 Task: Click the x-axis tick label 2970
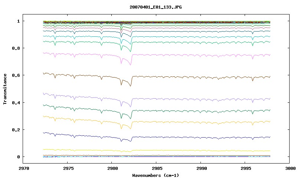pyautogui.click(x=24, y=168)
